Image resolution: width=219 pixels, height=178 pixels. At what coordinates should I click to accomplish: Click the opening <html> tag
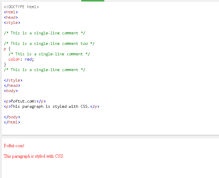[x=11, y=12]
